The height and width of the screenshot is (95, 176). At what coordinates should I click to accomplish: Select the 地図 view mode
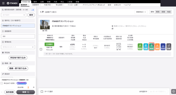(169, 12)
